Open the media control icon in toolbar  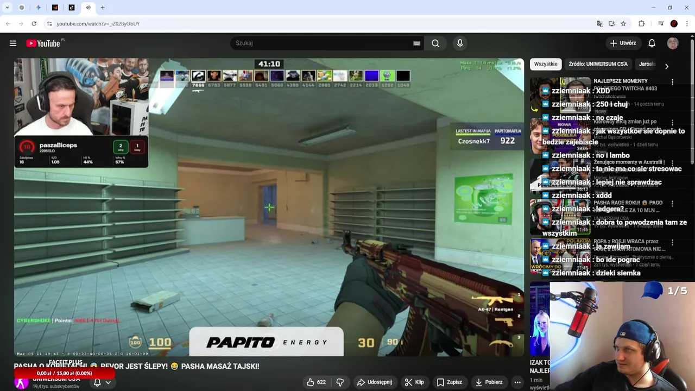tap(661, 24)
